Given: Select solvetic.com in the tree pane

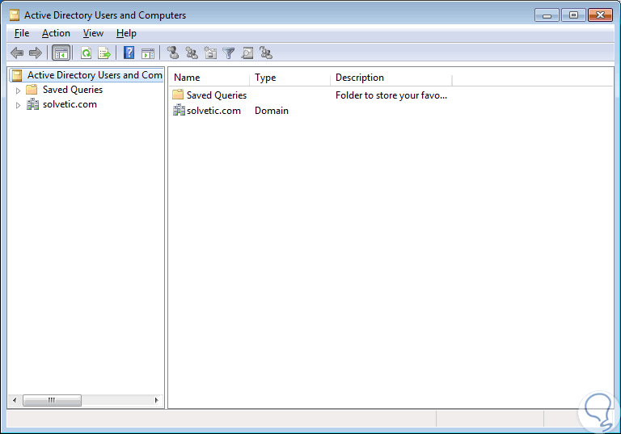Looking at the screenshot, I should (70, 104).
